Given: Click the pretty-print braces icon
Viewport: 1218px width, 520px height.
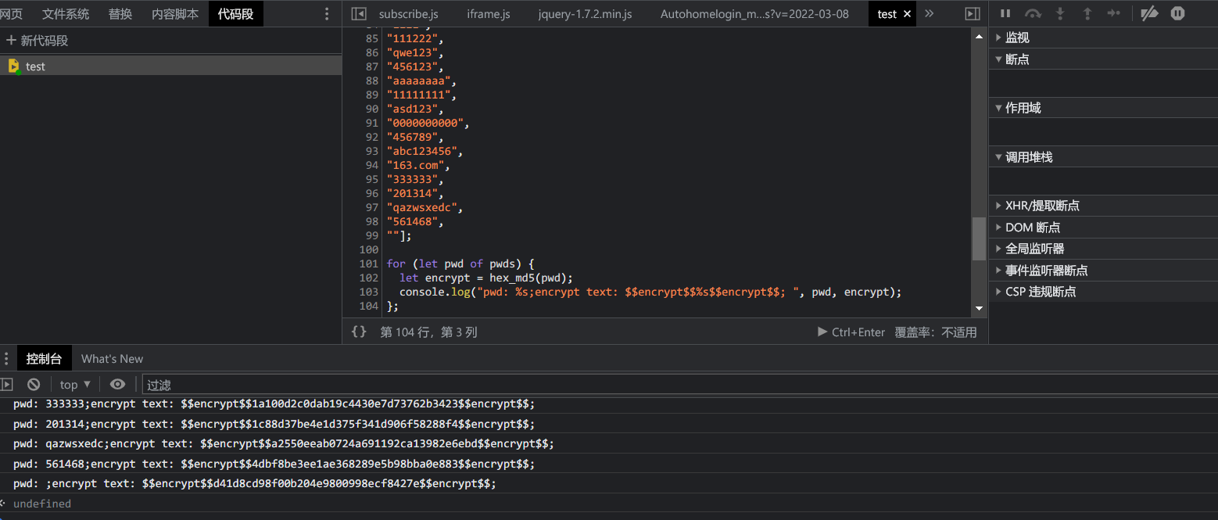Looking at the screenshot, I should [x=359, y=332].
